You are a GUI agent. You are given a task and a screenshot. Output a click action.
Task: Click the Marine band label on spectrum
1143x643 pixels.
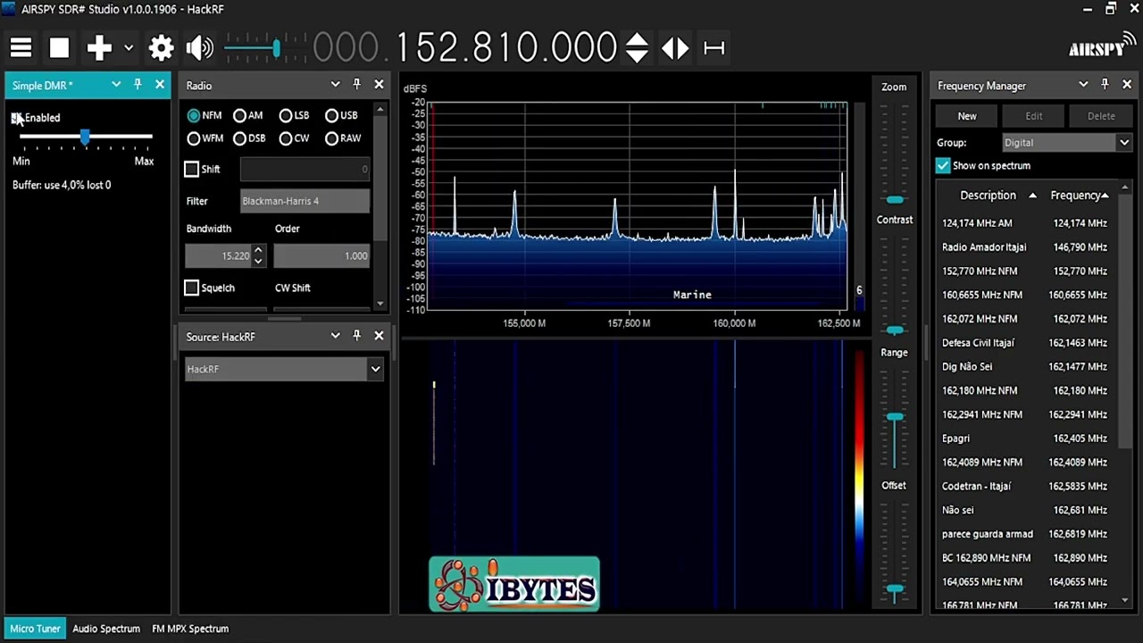(x=692, y=295)
